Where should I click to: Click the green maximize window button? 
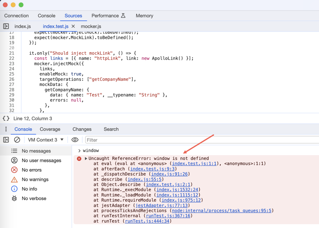pyautogui.click(x=21, y=5)
